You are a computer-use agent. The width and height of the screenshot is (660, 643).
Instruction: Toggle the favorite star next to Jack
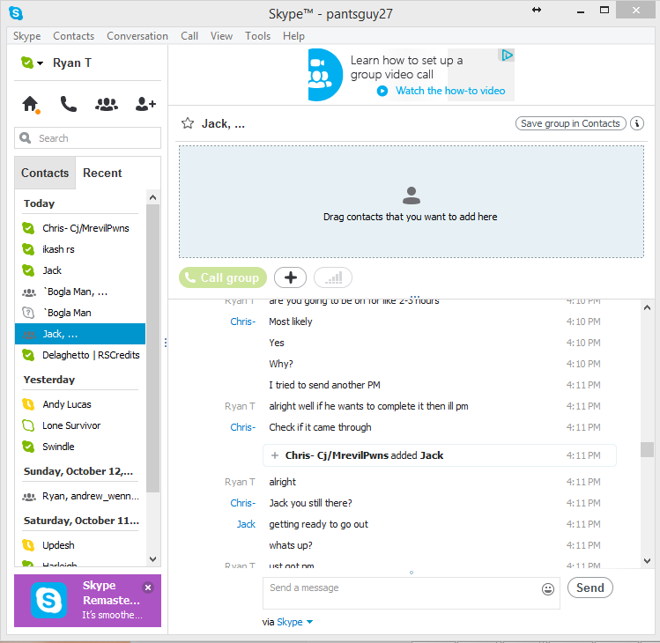click(x=188, y=123)
